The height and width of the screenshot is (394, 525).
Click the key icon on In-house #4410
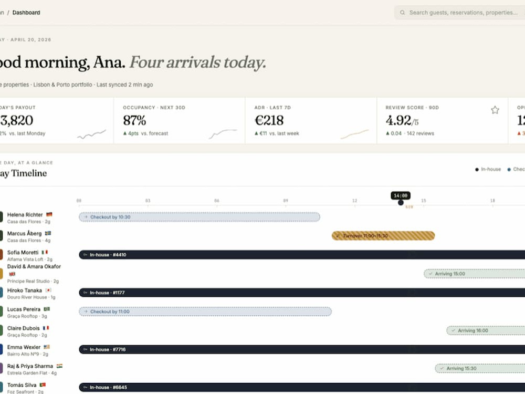[85, 255]
